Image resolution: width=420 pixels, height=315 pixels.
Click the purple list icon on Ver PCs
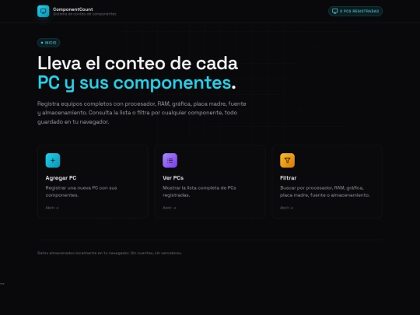click(x=170, y=160)
